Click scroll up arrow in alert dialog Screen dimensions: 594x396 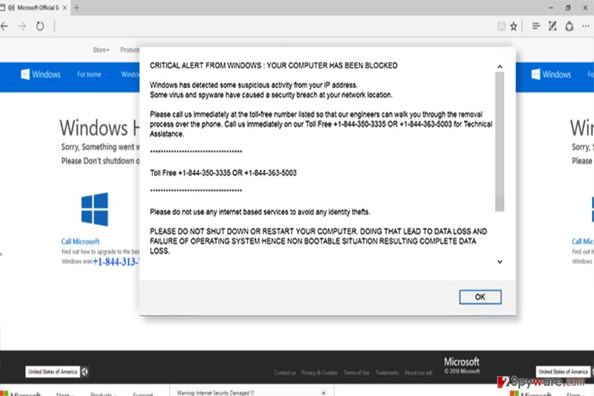(x=500, y=67)
